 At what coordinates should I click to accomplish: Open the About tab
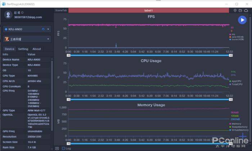coord(37,49)
